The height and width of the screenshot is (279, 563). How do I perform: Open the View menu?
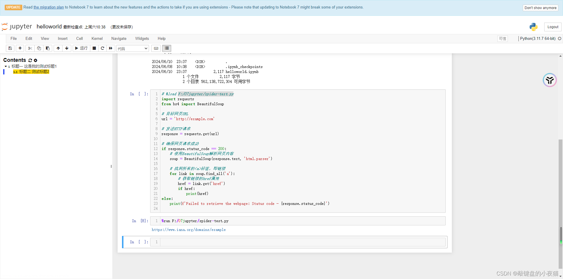click(45, 39)
